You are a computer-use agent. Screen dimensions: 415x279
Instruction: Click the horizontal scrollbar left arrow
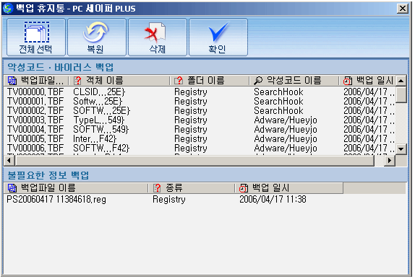[9, 161]
